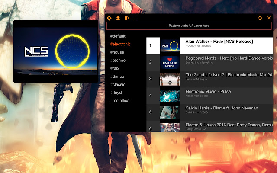Toggle the playlist list view icon
Screen dimensions: 277x173
136,18
